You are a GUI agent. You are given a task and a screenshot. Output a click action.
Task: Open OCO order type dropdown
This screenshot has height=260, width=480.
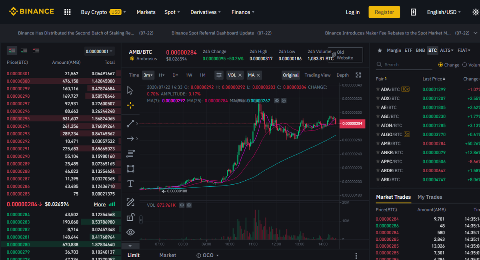(208, 255)
